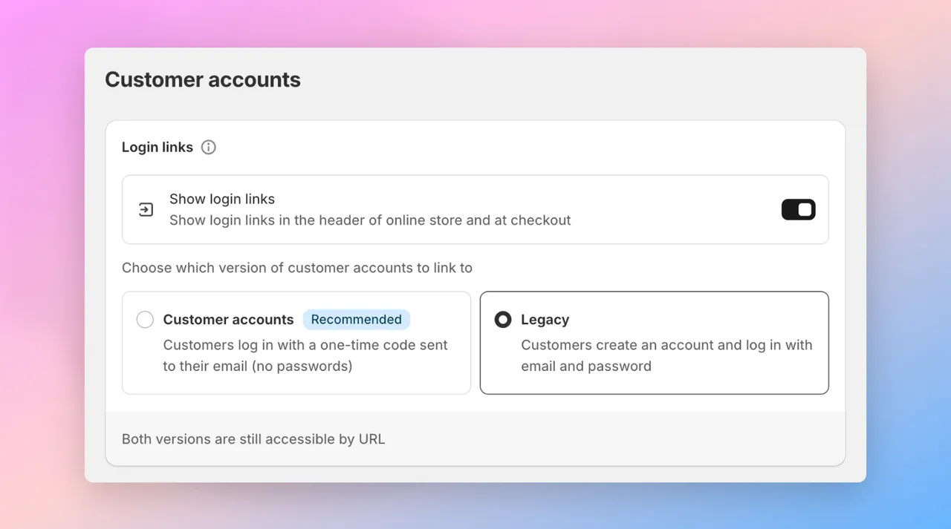The image size is (951, 529).
Task: Click the Recommended badge
Action: [x=357, y=319]
